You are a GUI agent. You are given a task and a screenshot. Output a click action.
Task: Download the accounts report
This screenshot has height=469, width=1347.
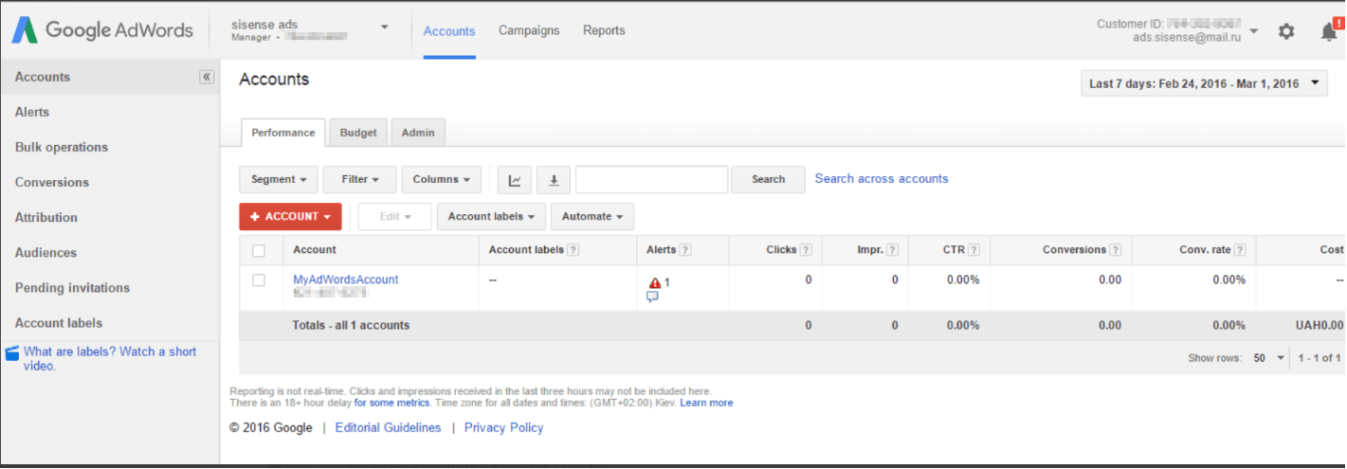[554, 179]
